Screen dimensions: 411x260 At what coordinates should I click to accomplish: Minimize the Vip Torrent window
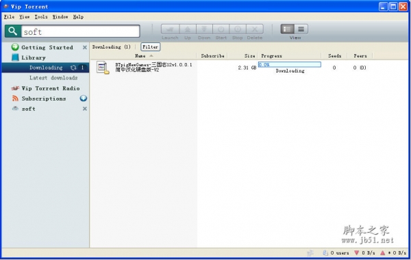pos(383,6)
